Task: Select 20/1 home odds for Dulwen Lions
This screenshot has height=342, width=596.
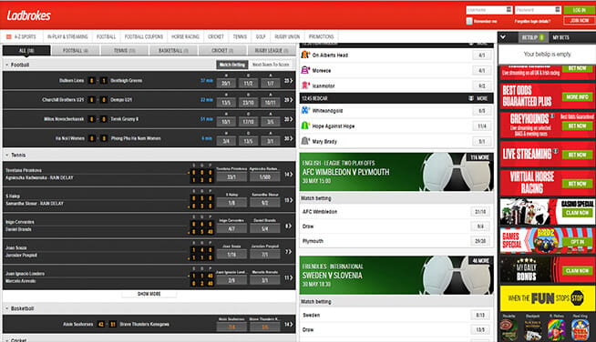Action: pyautogui.click(x=226, y=83)
